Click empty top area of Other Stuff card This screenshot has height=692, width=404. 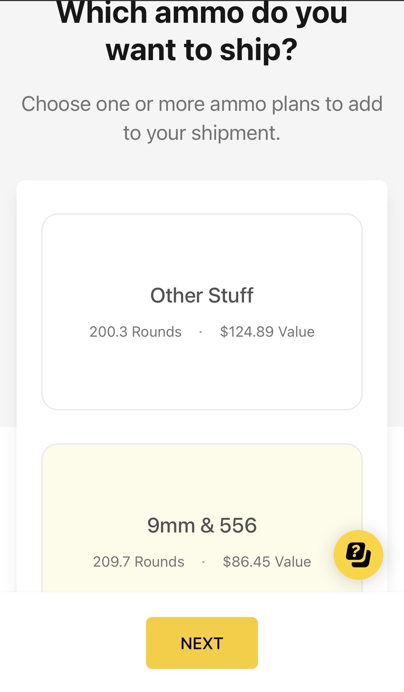202,245
